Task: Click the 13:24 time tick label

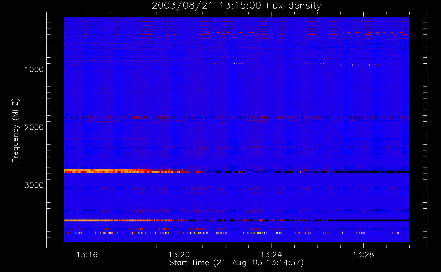Action: coord(271,255)
